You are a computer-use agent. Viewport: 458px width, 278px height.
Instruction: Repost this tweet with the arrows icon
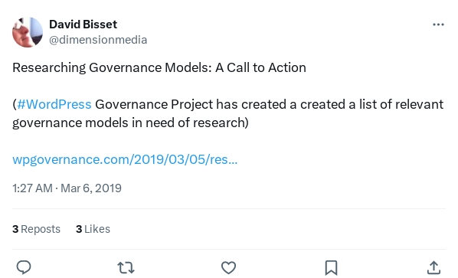[x=126, y=267]
